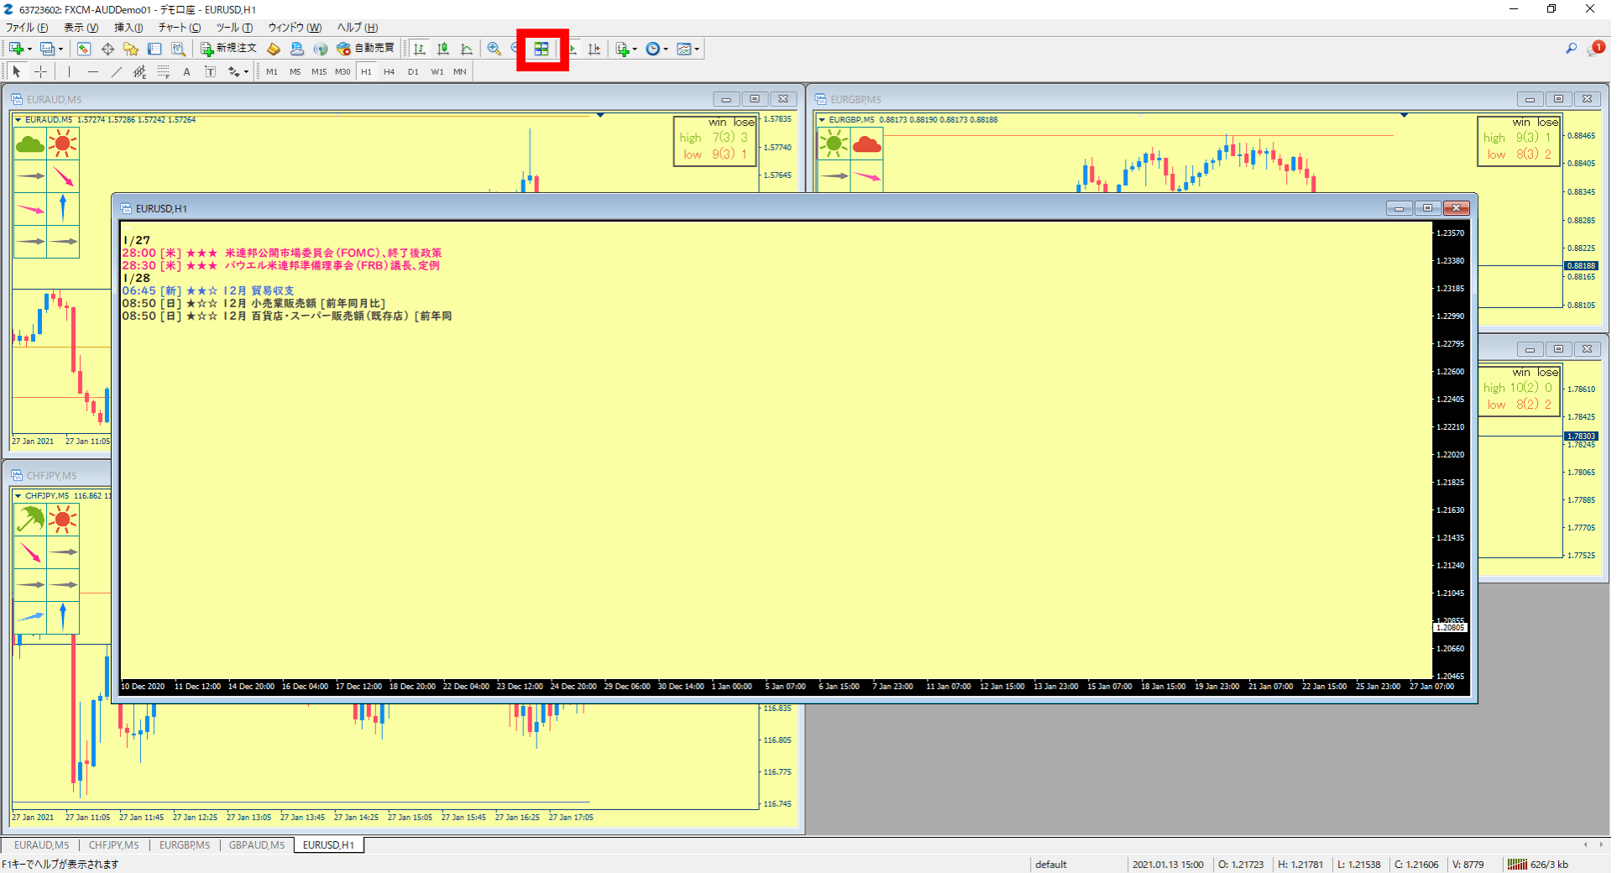Toggle one-click trading triangle on EURGBP,M5 chart
Image resolution: width=1622 pixels, height=873 pixels.
tap(822, 120)
